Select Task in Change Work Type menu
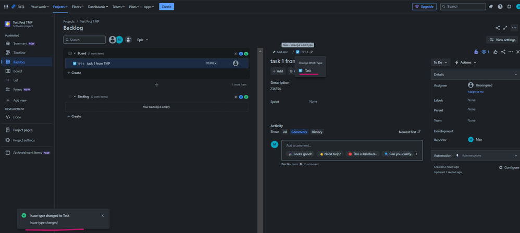Viewport: 520px width, 233px height. (x=311, y=71)
